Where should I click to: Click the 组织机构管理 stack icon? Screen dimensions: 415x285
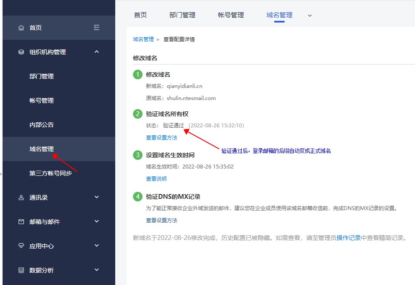pyautogui.click(x=21, y=52)
